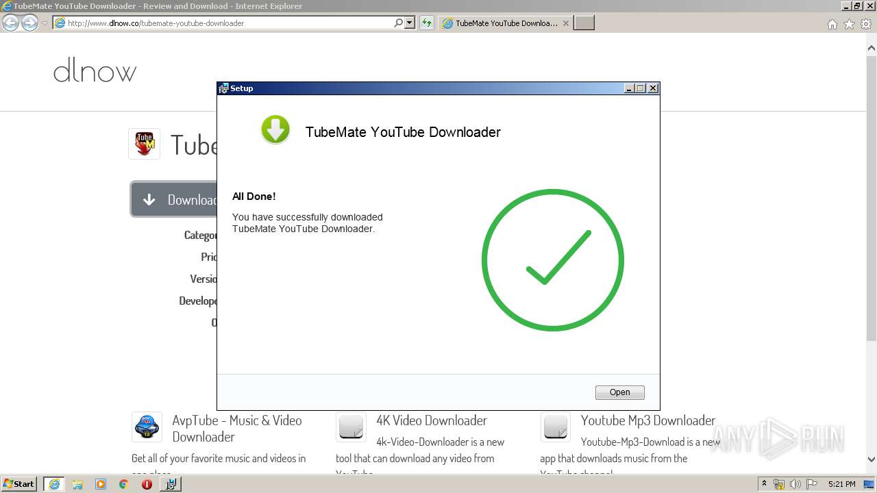Open the recent pages dropdown arrow
The height and width of the screenshot is (493, 877).
point(45,23)
